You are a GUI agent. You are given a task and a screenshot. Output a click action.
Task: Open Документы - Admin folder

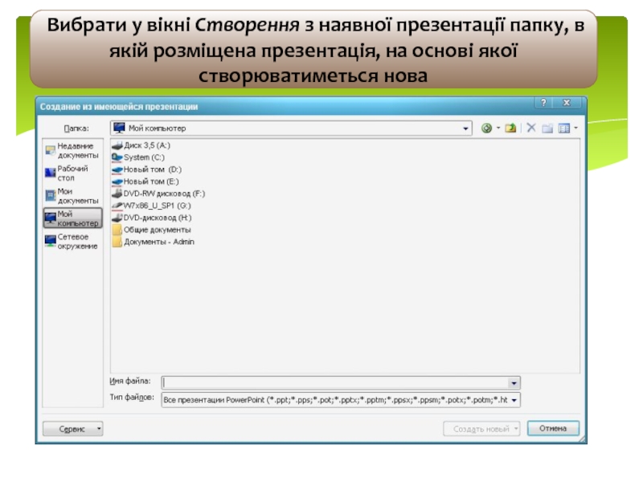[154, 242]
